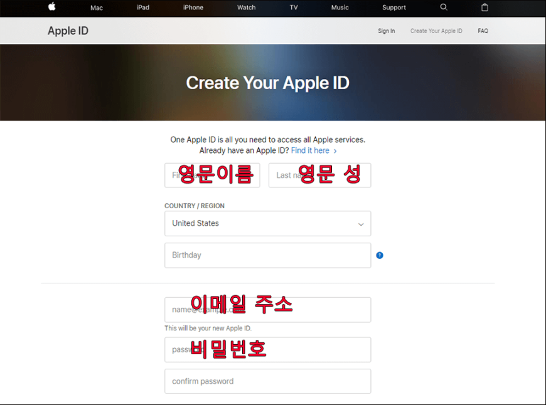Click the Birthday field

point(268,255)
